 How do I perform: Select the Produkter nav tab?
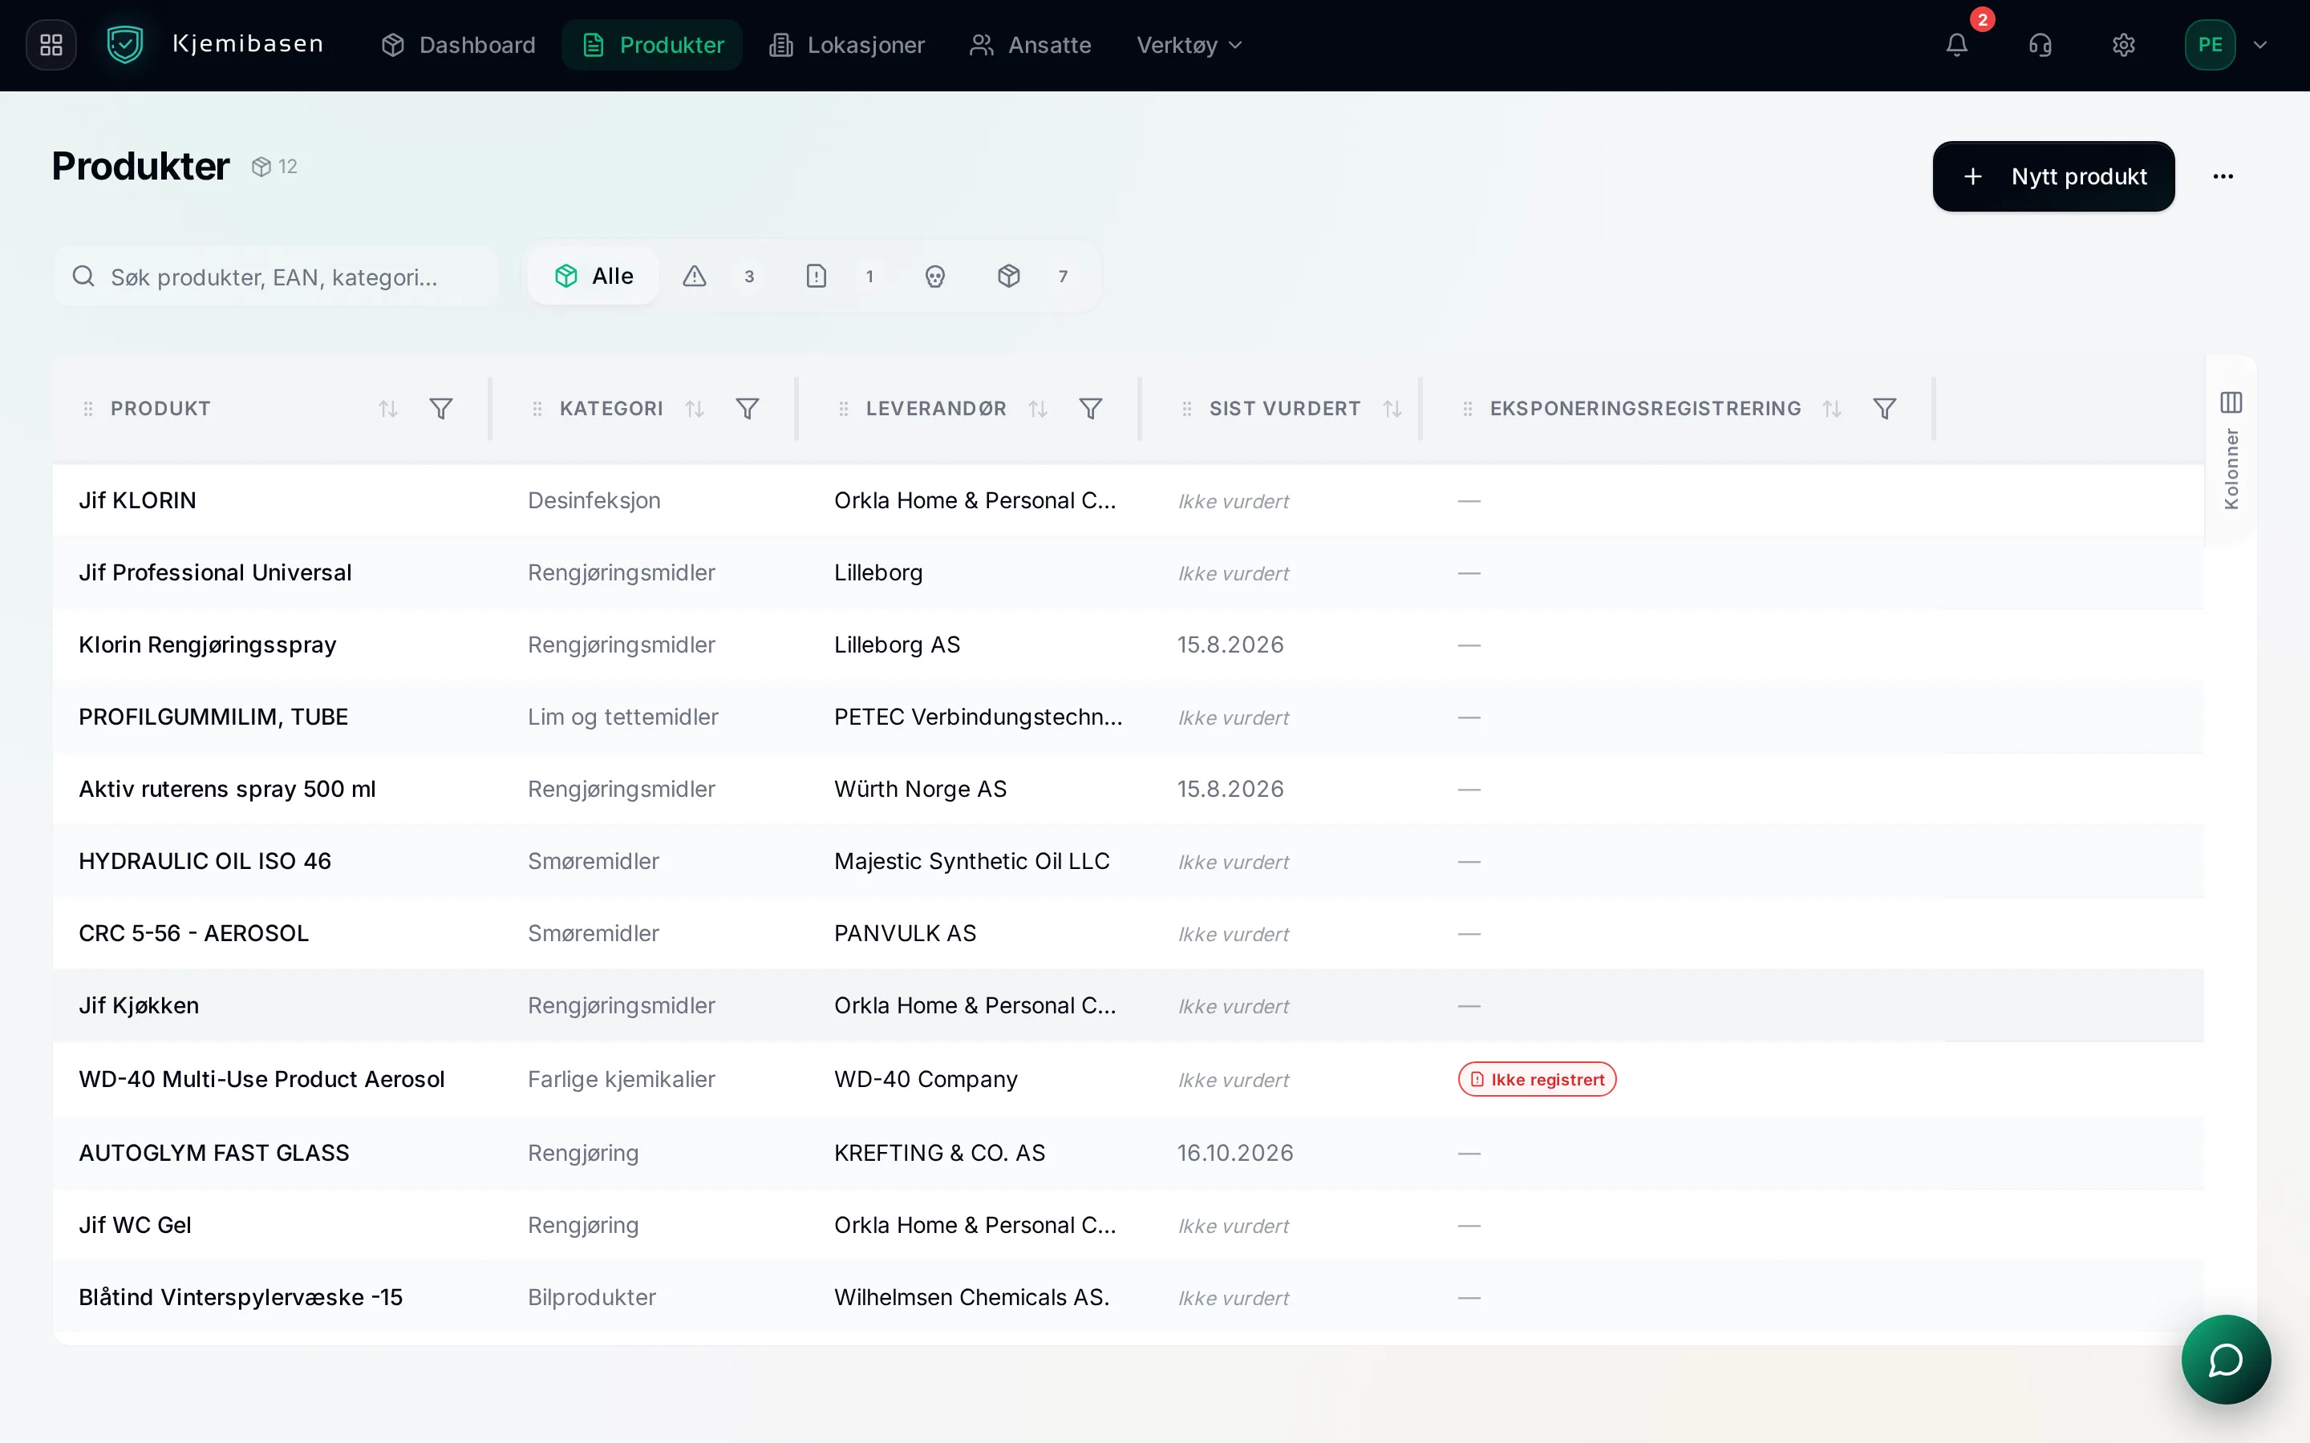coord(653,45)
